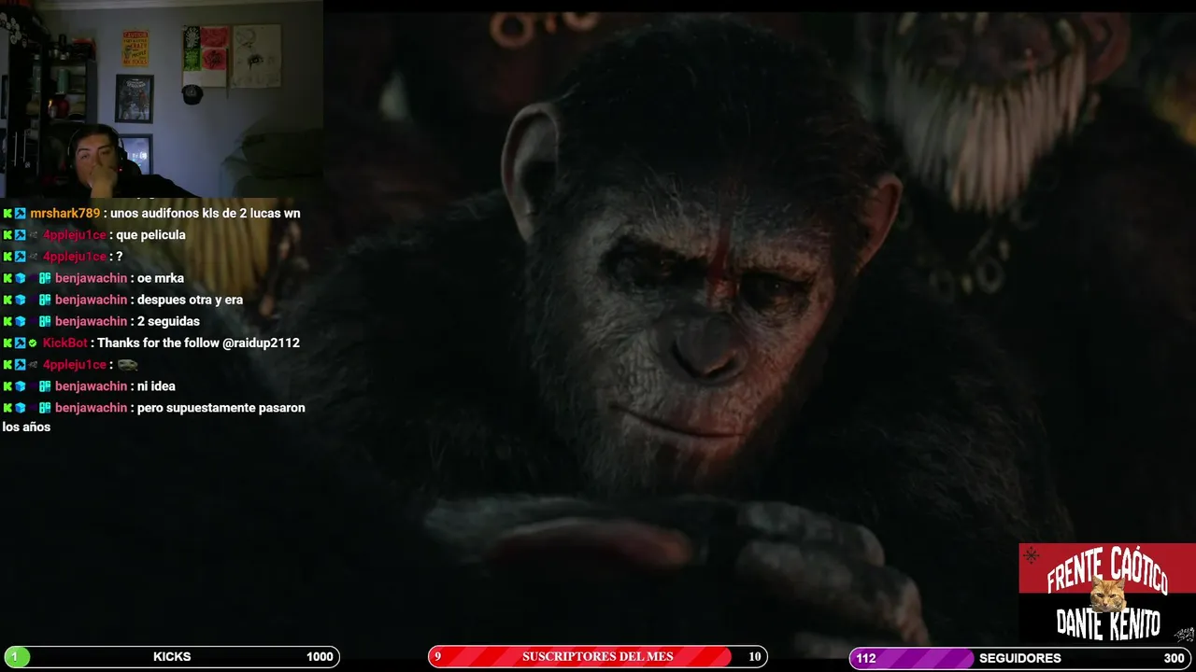Click the message text 'ni idea'
1196x672 pixels.
(x=156, y=386)
